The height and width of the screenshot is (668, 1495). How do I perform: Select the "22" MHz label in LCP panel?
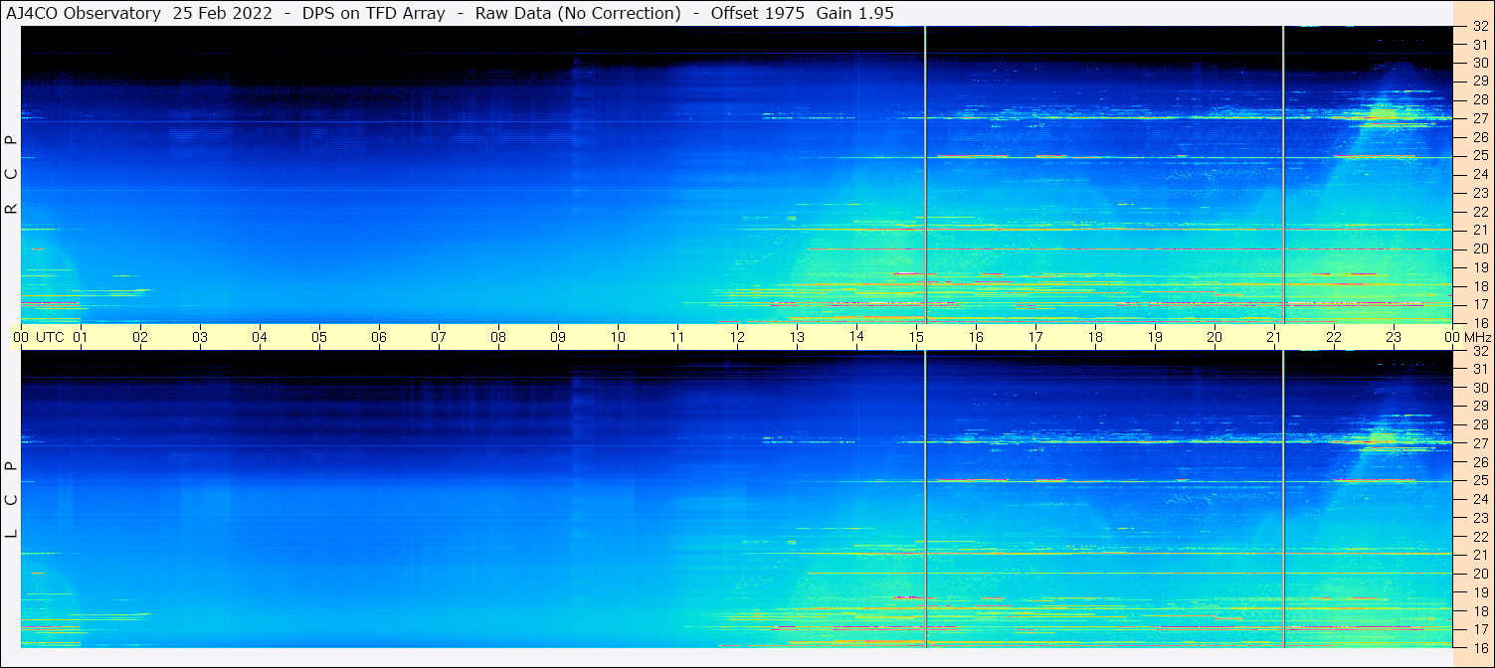(1480, 537)
